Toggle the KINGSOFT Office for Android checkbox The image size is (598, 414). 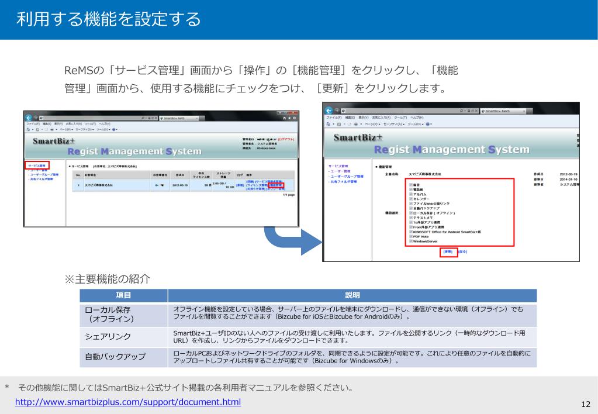[411, 232]
